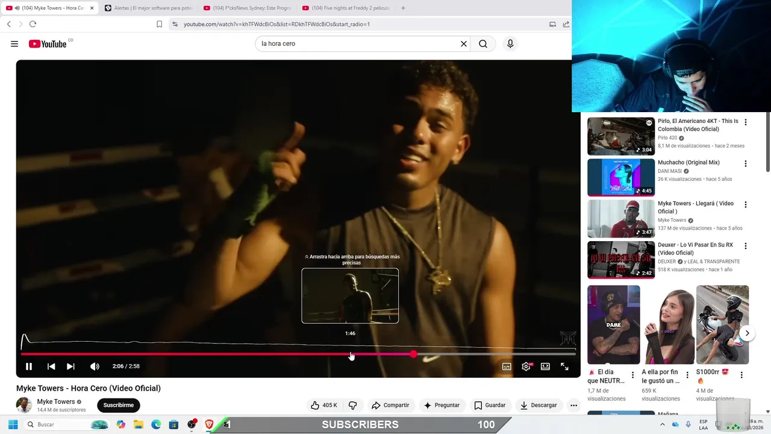Open options for Muchacho (Original Mix)
The image size is (771, 434).
[746, 163]
